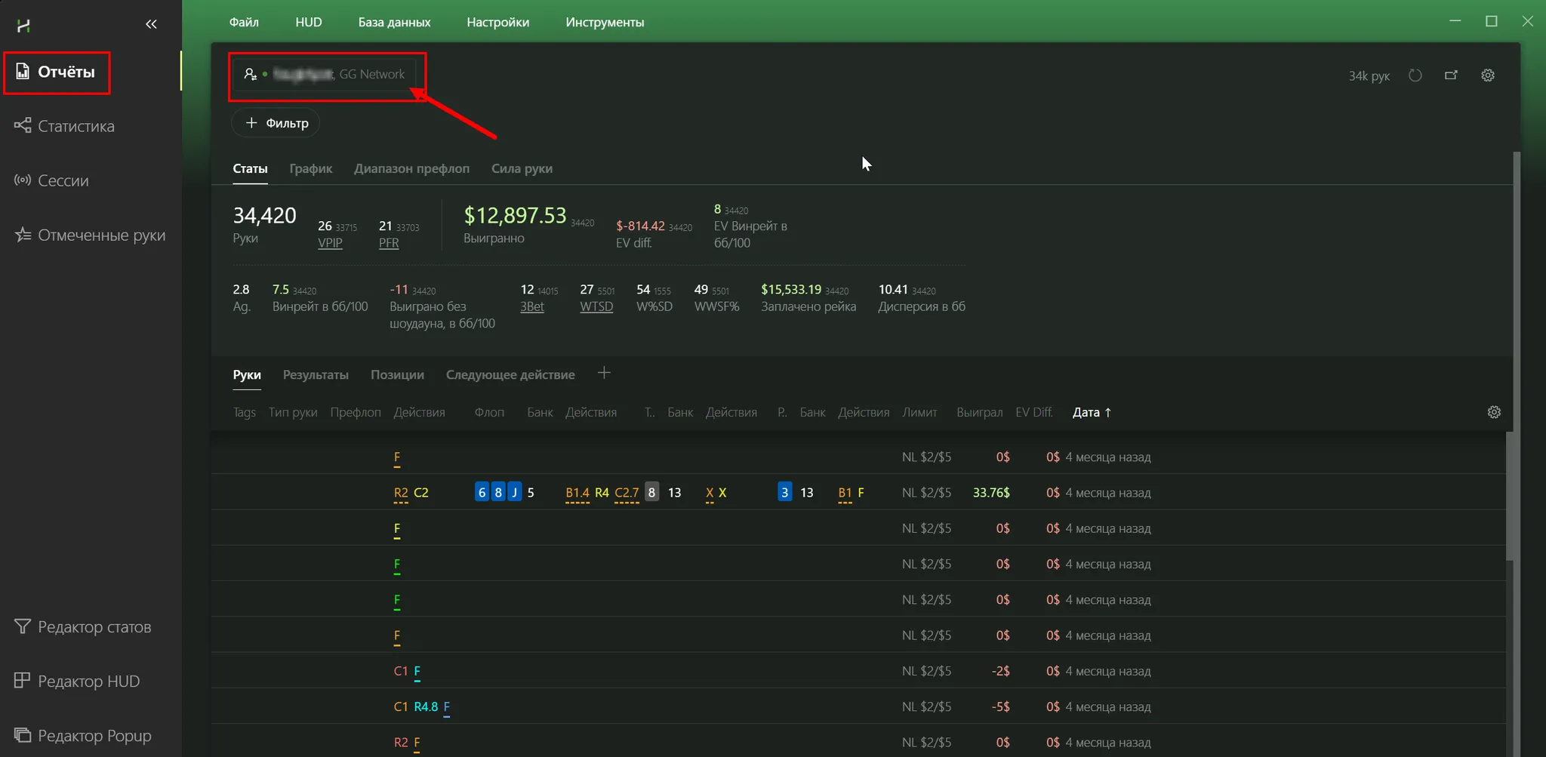
Task: Click the Hand2Note logo icon
Action: point(23,26)
